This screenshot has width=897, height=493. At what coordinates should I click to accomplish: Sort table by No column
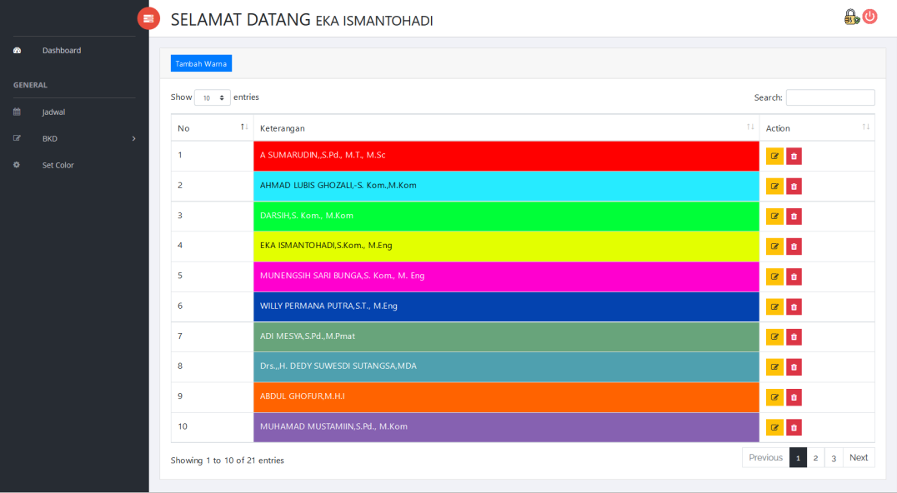212,127
